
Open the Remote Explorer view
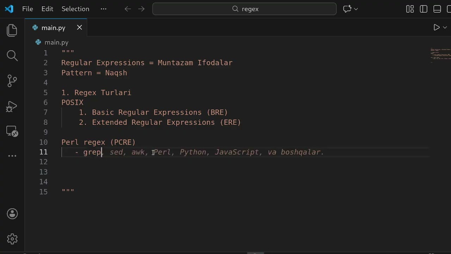[12, 132]
